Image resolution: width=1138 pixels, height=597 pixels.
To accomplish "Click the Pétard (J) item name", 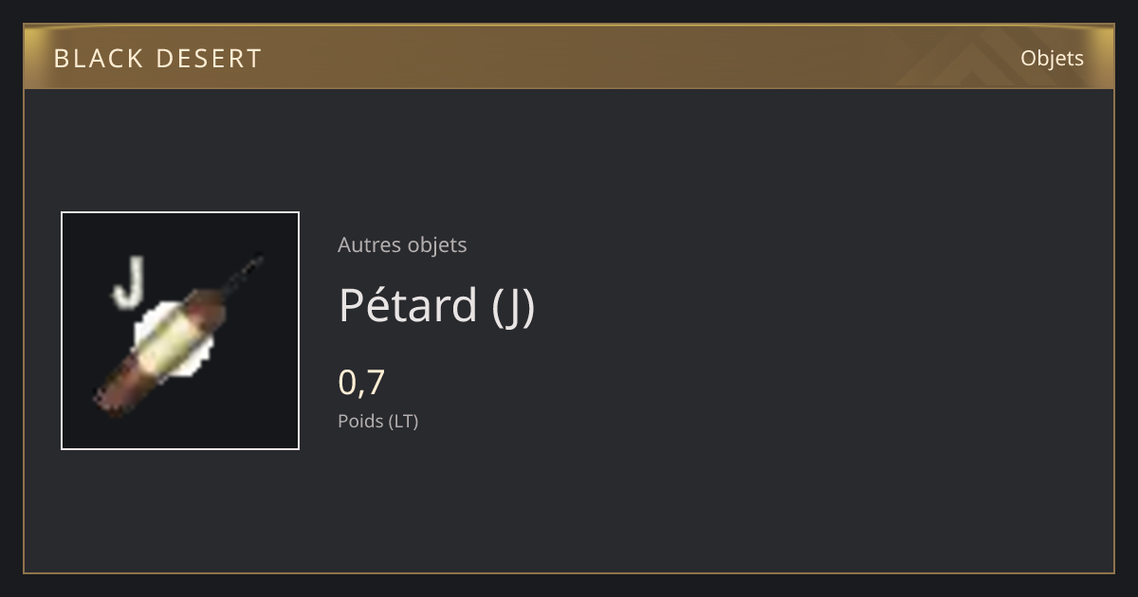I will click(436, 305).
